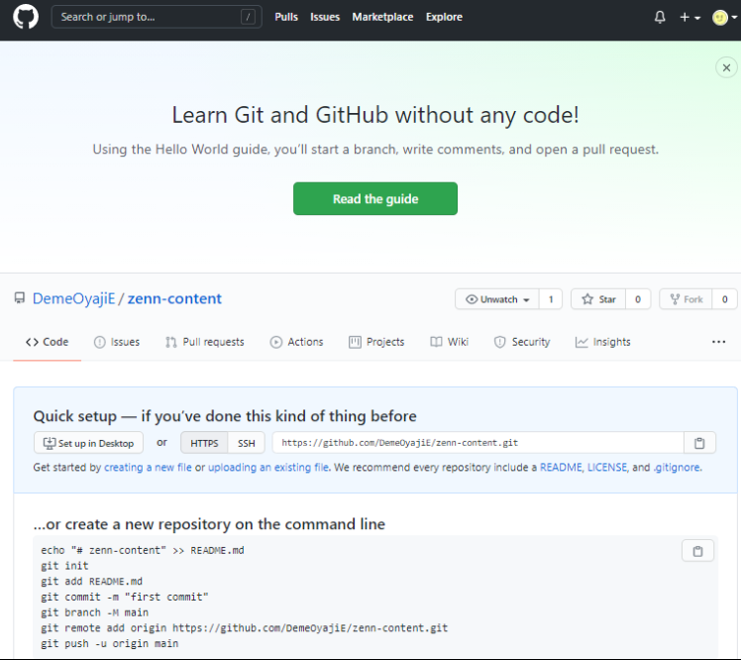Focus the Search or jump to field
Screen dimensions: 741x660
pyautogui.click(x=156, y=17)
